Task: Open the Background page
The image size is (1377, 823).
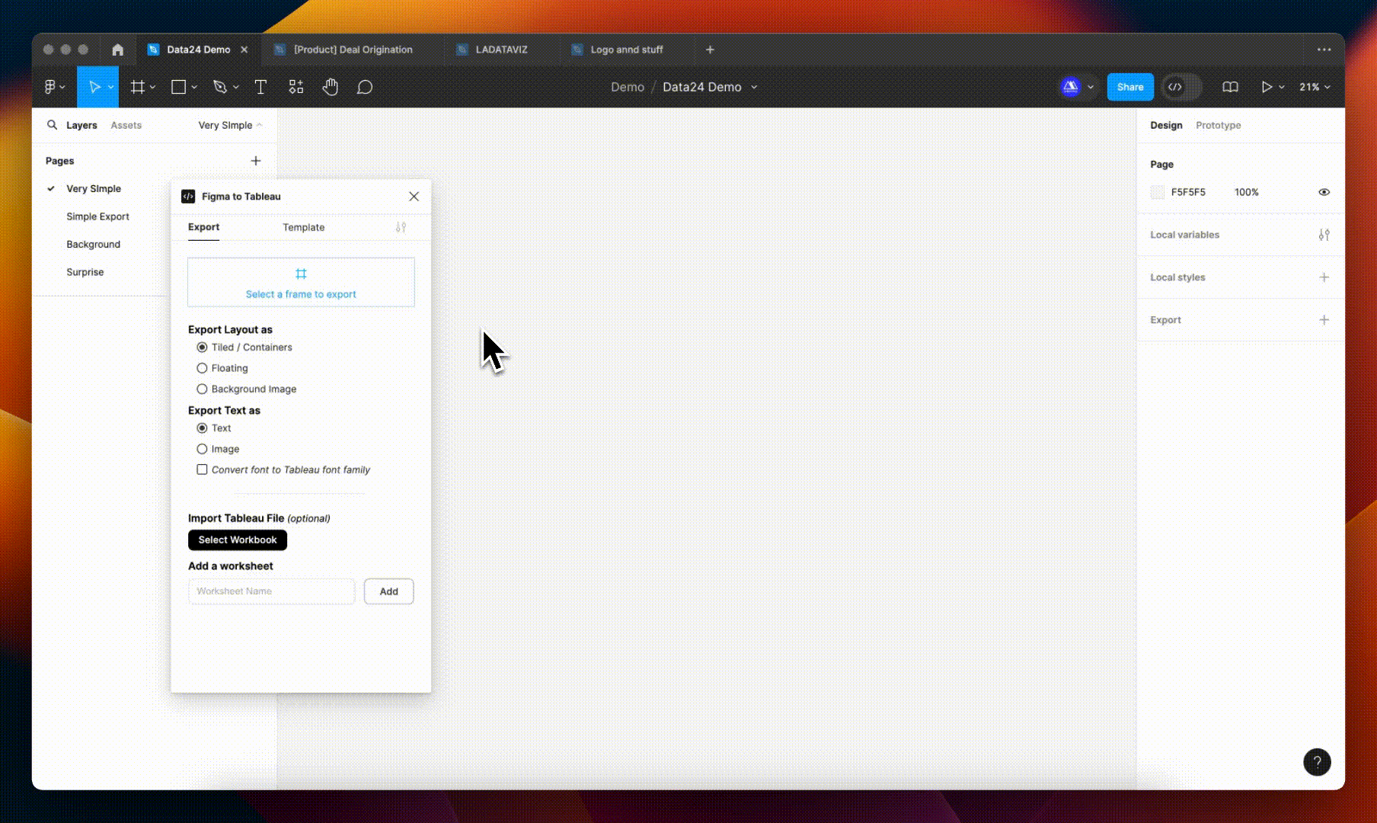Action: tap(93, 245)
